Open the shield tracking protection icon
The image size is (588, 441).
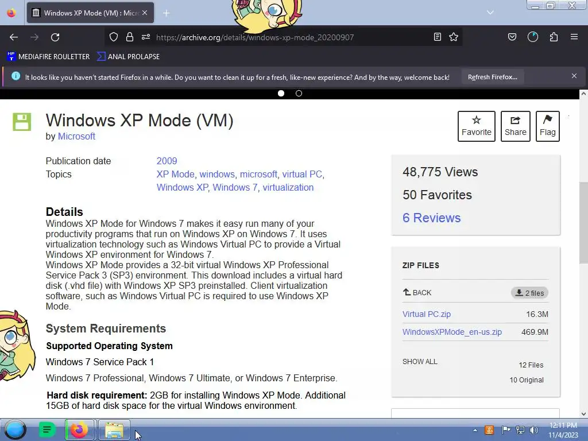tap(114, 37)
